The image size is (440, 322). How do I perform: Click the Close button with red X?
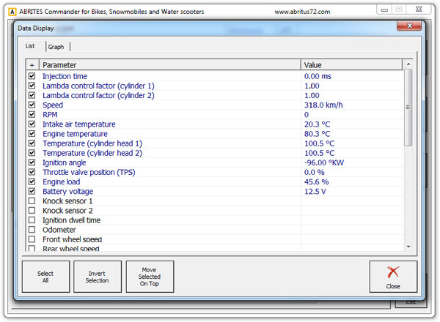(x=393, y=277)
